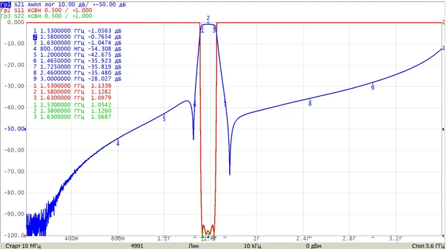Click red marker 1 КСВН 1.1339 row

(72, 86)
